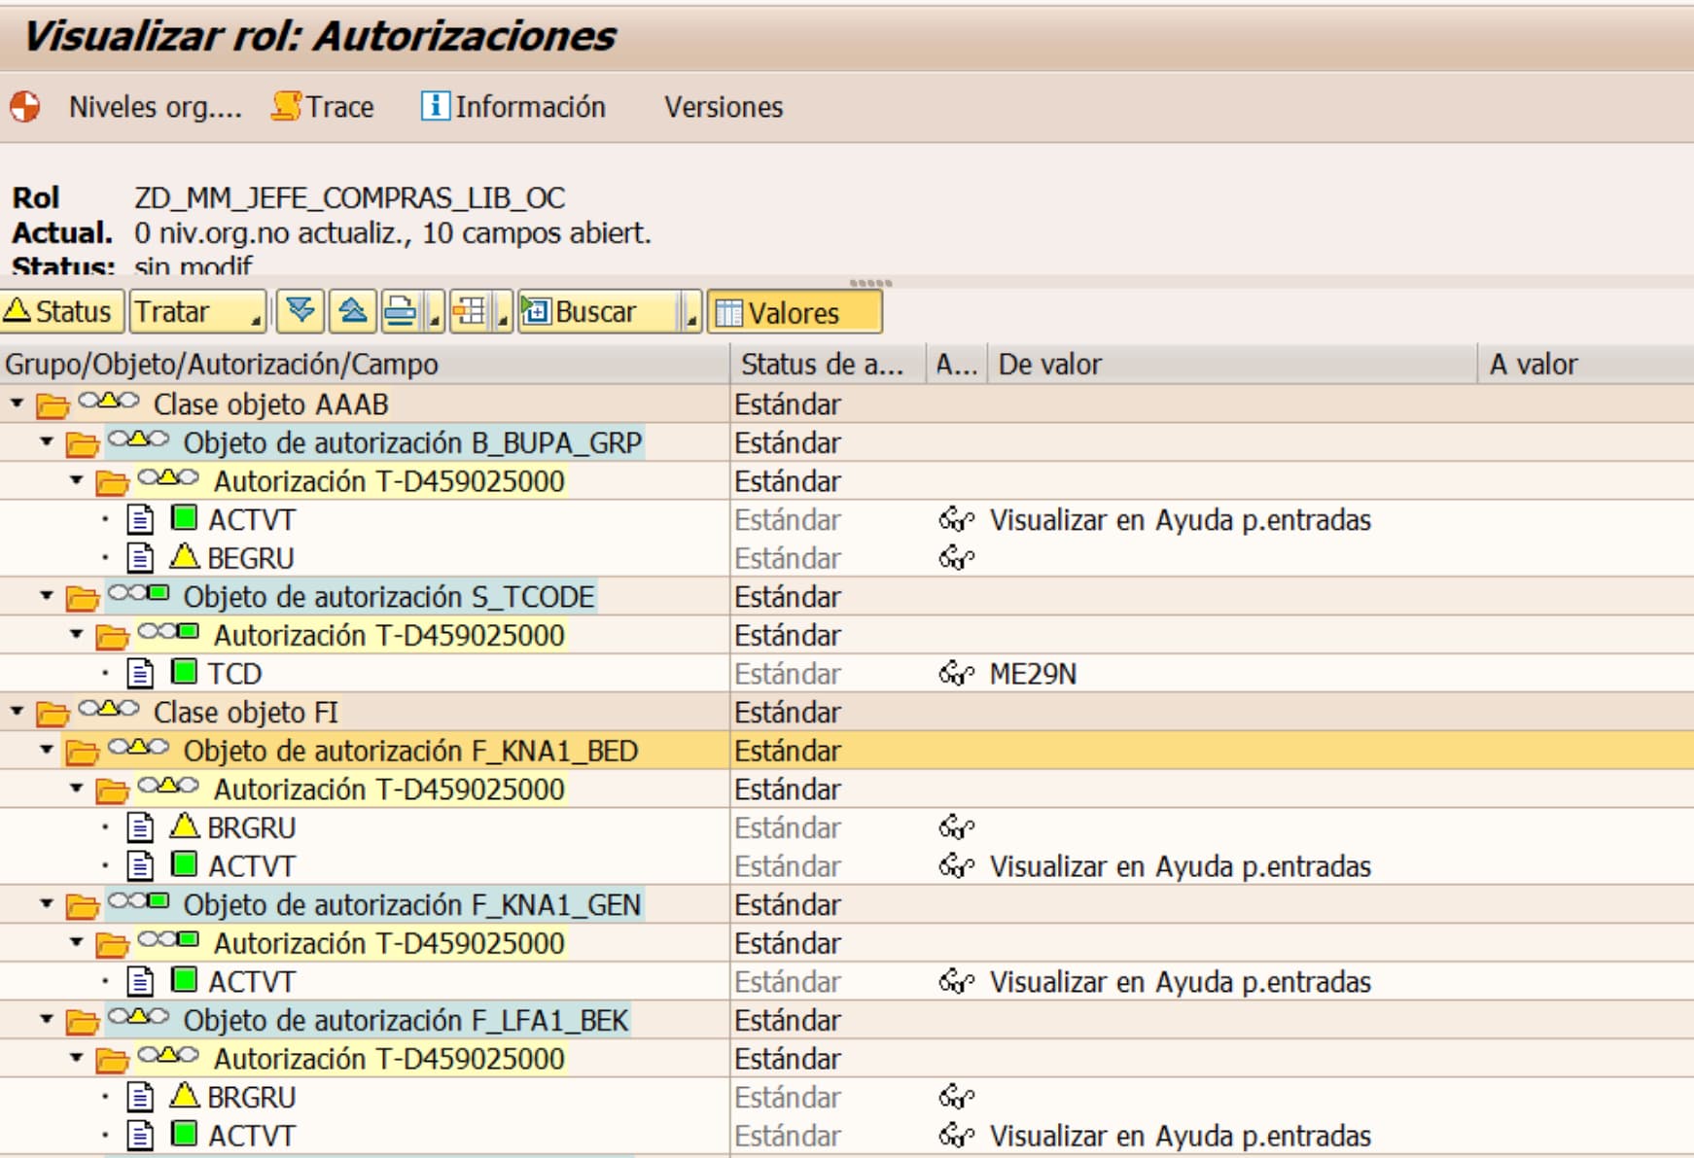Viewport: 1694px width, 1158px height.
Task: Click document icon beside the BEGRU field
Action: pyautogui.click(x=141, y=558)
